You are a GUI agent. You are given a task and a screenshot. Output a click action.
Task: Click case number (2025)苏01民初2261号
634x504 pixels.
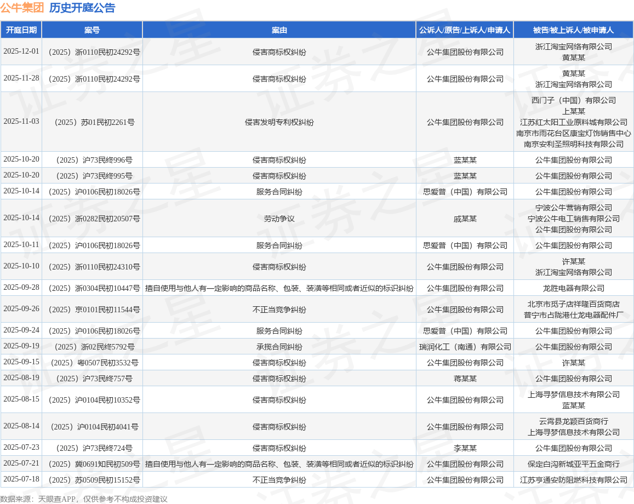tap(95, 122)
